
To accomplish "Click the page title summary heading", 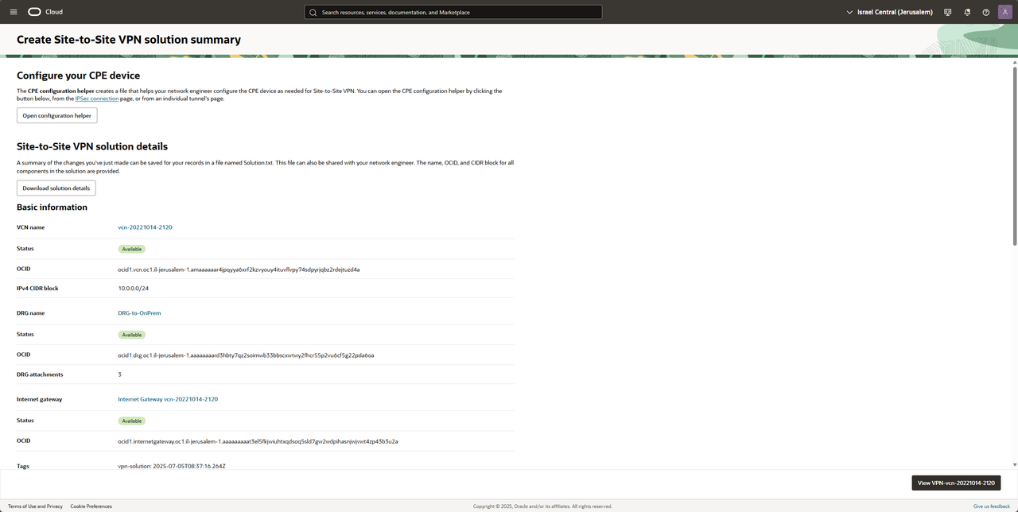I will pos(129,40).
